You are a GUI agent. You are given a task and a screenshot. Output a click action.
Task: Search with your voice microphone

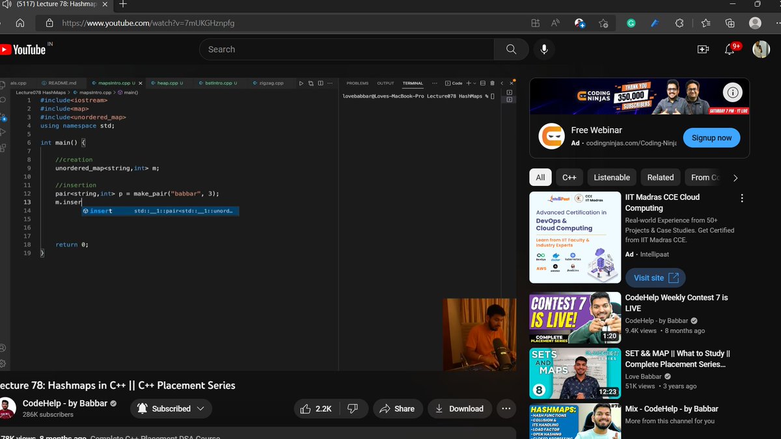point(544,49)
